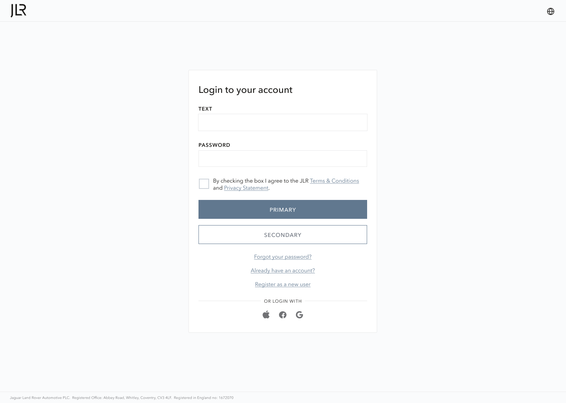The width and height of the screenshot is (566, 403).
Task: Tick the Terms & Conditions agreement checkbox
Action: tap(204, 184)
